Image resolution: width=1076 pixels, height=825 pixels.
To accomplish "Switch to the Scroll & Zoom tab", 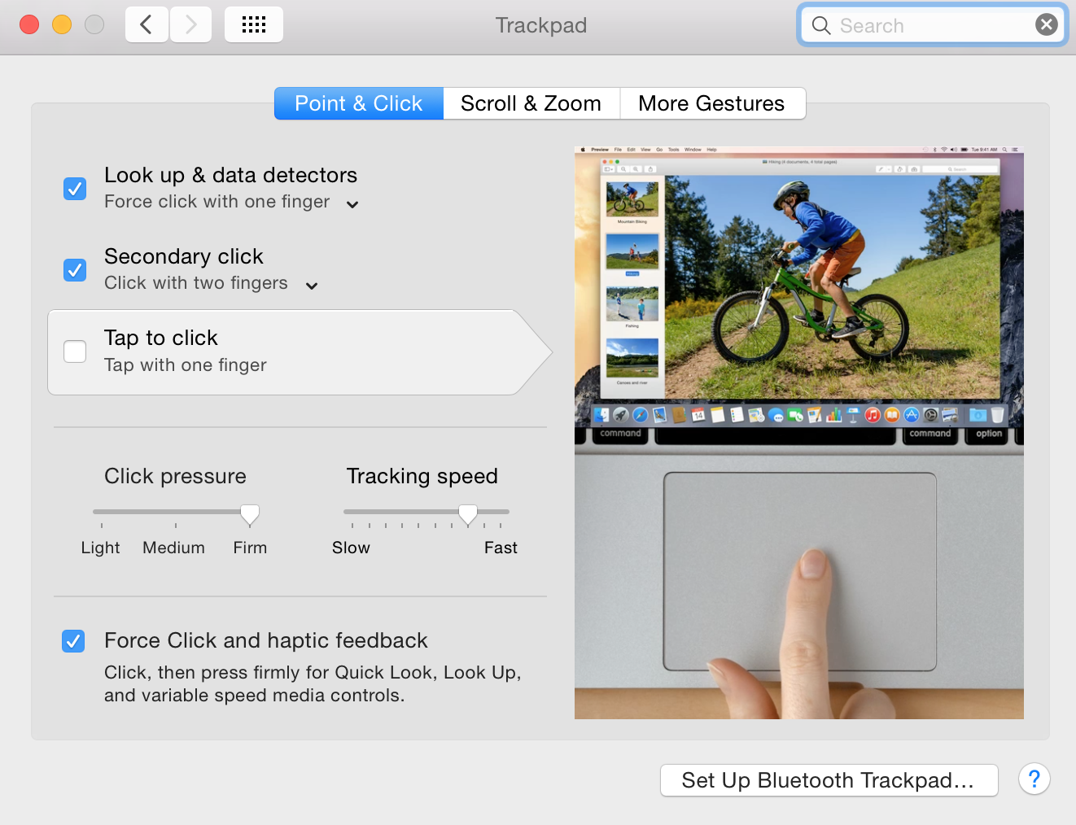I will 531,103.
